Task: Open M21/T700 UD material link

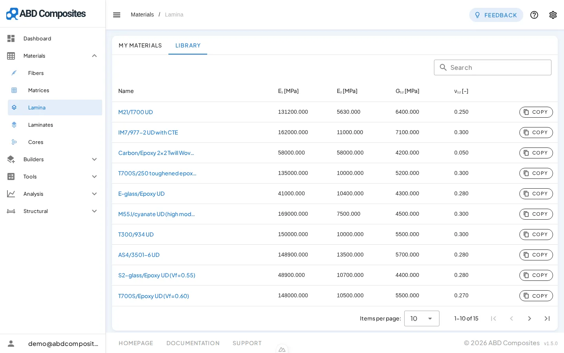Action: coord(136,112)
